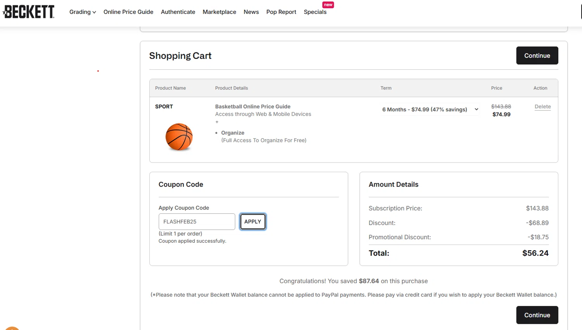Image resolution: width=582 pixels, height=330 pixels.
Task: Open the Pop Report page
Action: point(281,12)
